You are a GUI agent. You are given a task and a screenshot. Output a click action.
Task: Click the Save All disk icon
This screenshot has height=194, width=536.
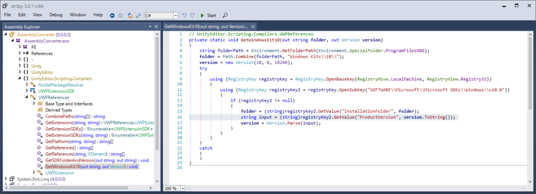(x=138, y=15)
